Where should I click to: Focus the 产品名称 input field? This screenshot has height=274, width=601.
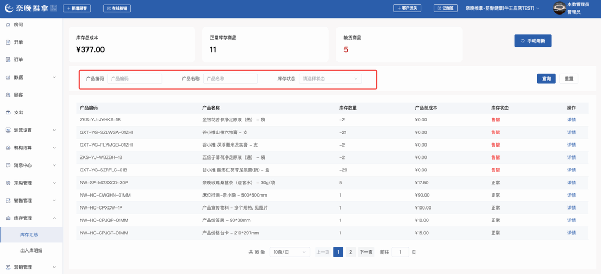click(x=230, y=78)
